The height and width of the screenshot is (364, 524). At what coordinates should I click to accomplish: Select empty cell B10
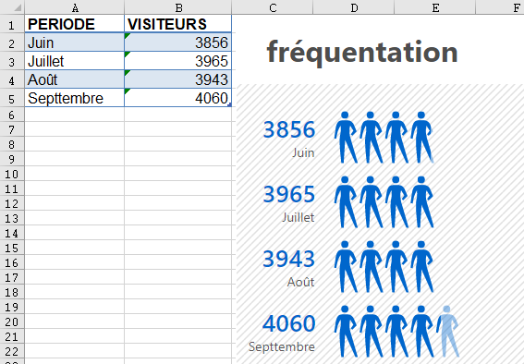click(177, 174)
